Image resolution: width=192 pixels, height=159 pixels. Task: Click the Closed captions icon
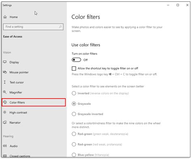coord(5,156)
